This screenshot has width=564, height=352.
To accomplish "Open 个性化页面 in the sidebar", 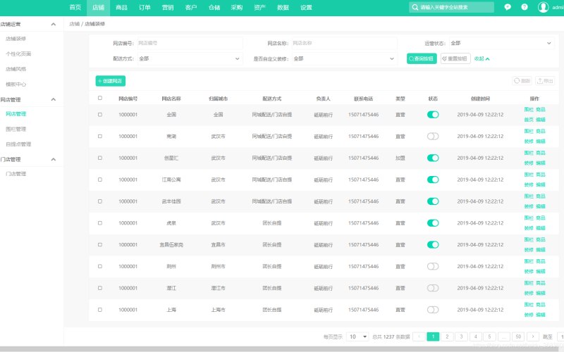I will click(x=18, y=54).
